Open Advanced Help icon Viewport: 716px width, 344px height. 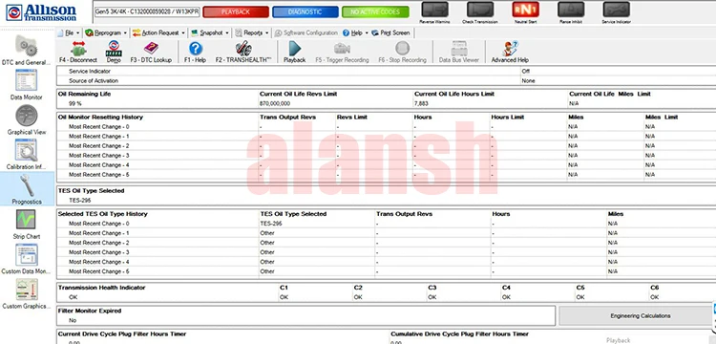pyautogui.click(x=510, y=49)
